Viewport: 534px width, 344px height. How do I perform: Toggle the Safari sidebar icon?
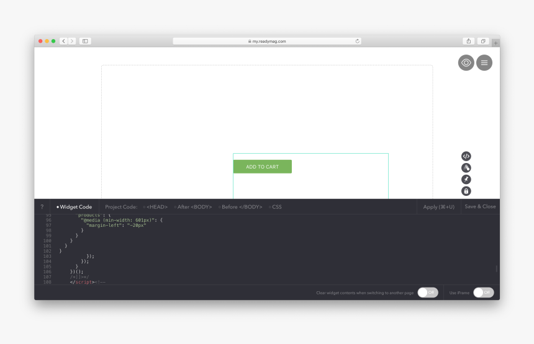(x=85, y=41)
